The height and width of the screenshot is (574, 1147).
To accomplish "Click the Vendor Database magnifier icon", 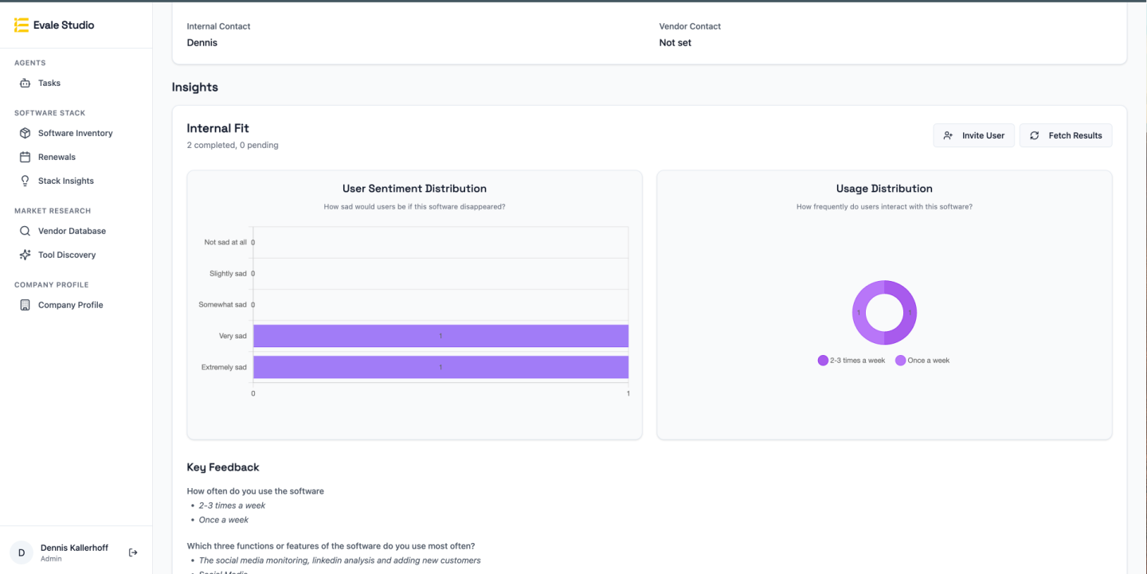I will coord(24,231).
